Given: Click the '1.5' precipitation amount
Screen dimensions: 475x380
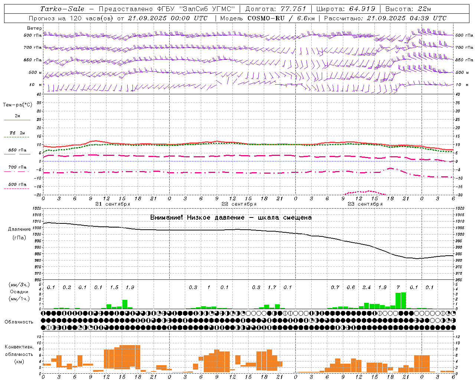Looking at the screenshot, I should point(114,288).
